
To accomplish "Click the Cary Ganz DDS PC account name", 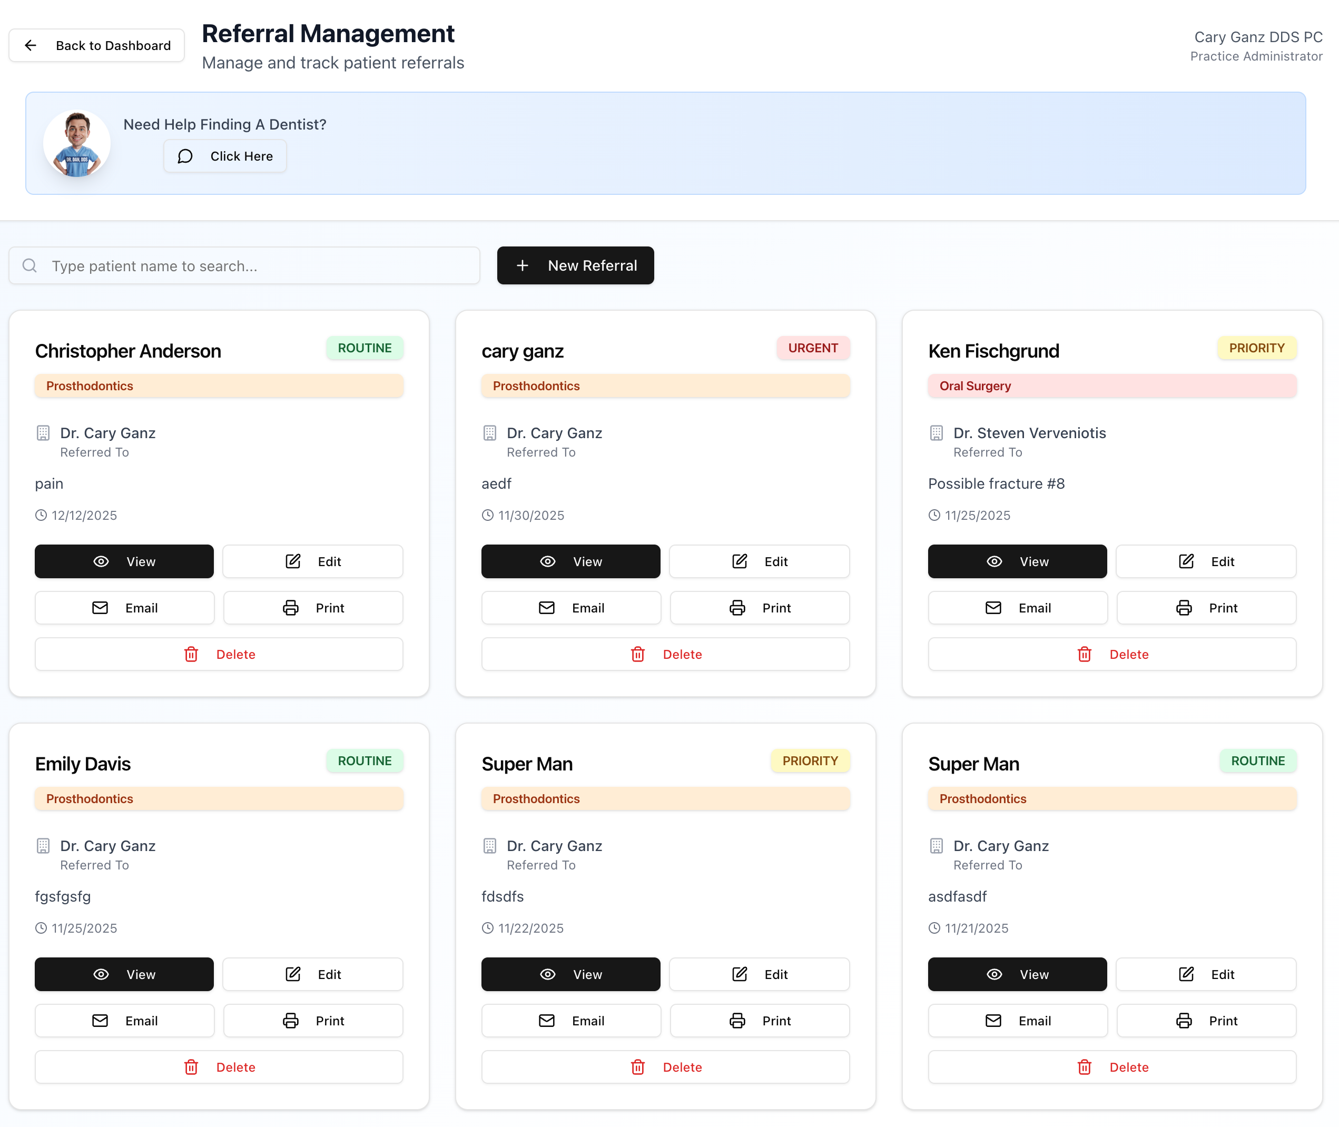I will (x=1258, y=37).
